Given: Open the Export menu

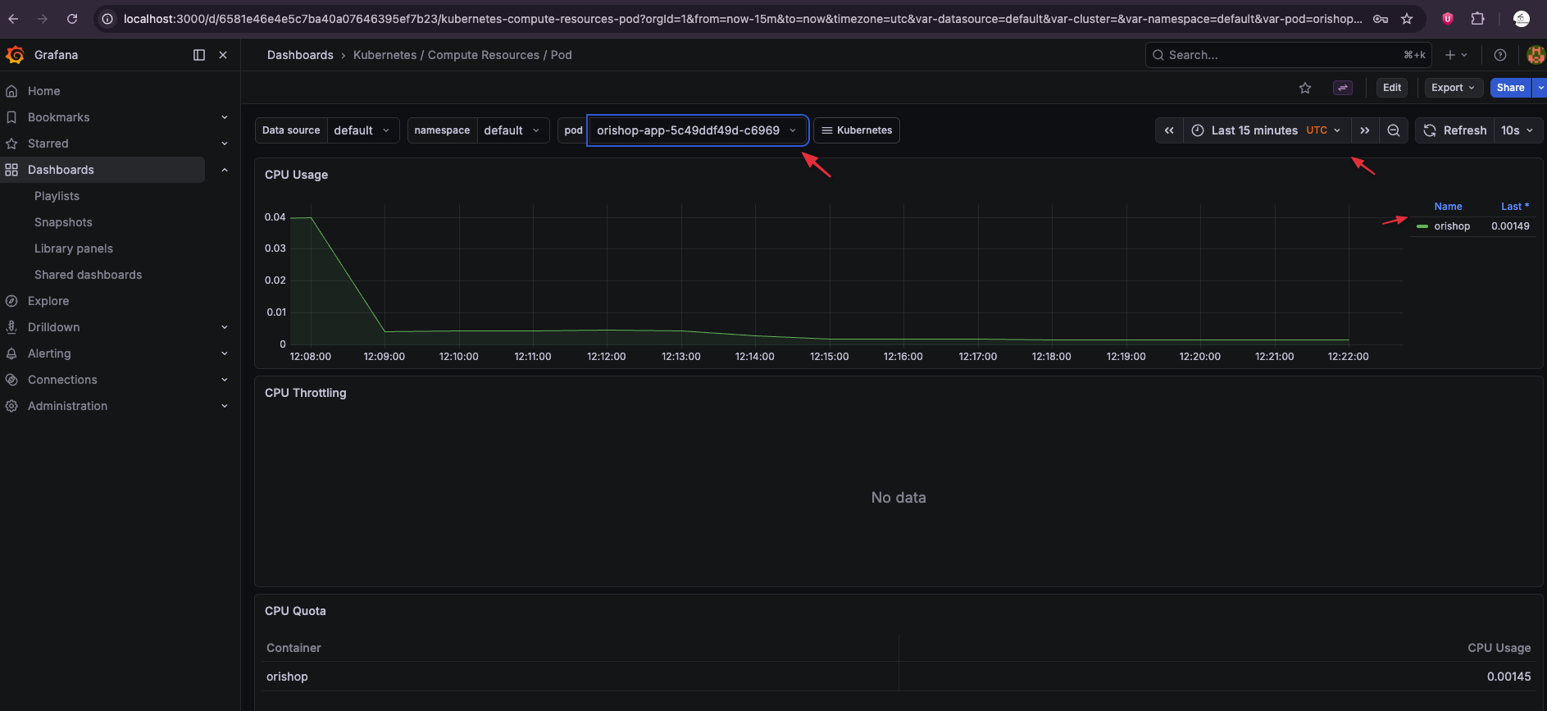Looking at the screenshot, I should (x=1453, y=88).
